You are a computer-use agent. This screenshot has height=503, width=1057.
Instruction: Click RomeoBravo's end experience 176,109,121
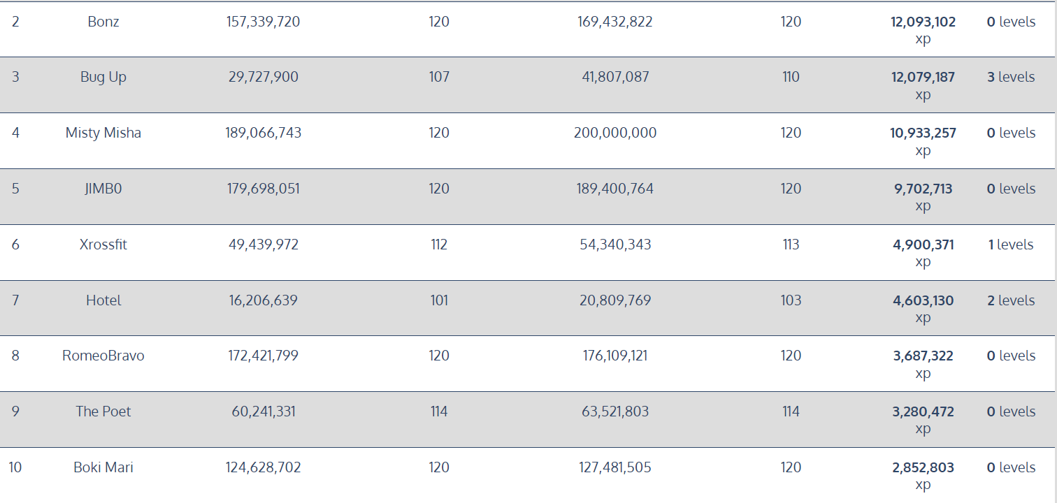point(615,356)
